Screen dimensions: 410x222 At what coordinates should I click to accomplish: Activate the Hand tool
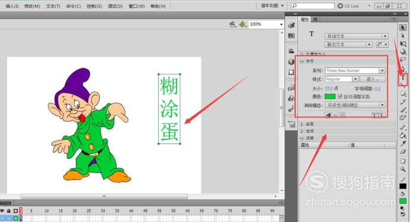pos(403,161)
